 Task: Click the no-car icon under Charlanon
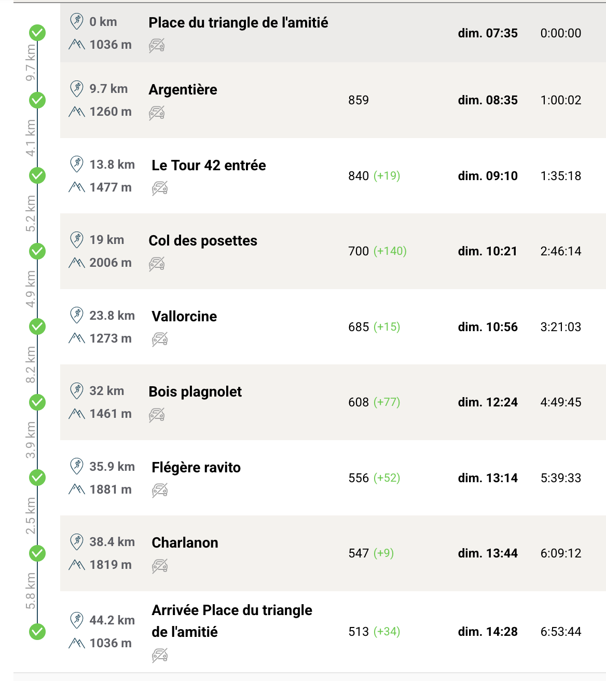tap(160, 566)
